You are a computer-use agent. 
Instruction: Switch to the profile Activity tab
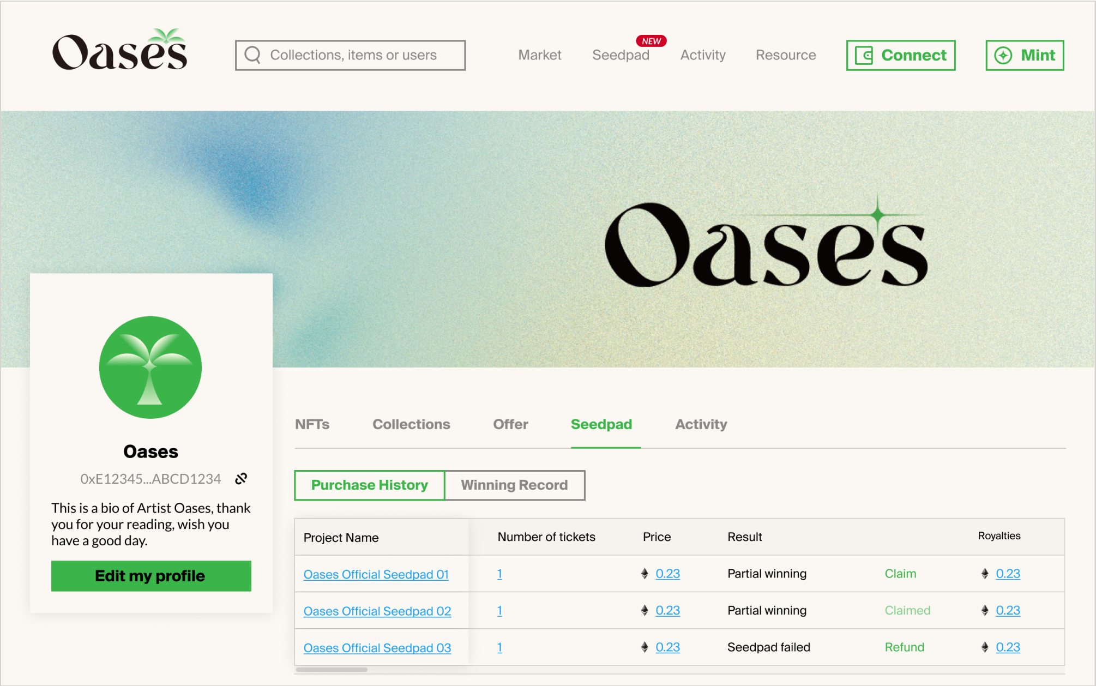click(701, 424)
